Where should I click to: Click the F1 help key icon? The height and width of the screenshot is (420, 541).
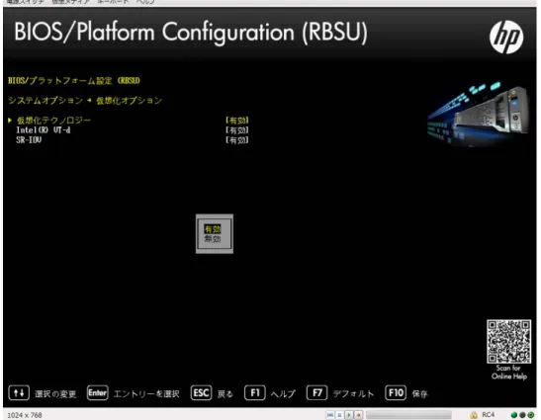point(254,392)
